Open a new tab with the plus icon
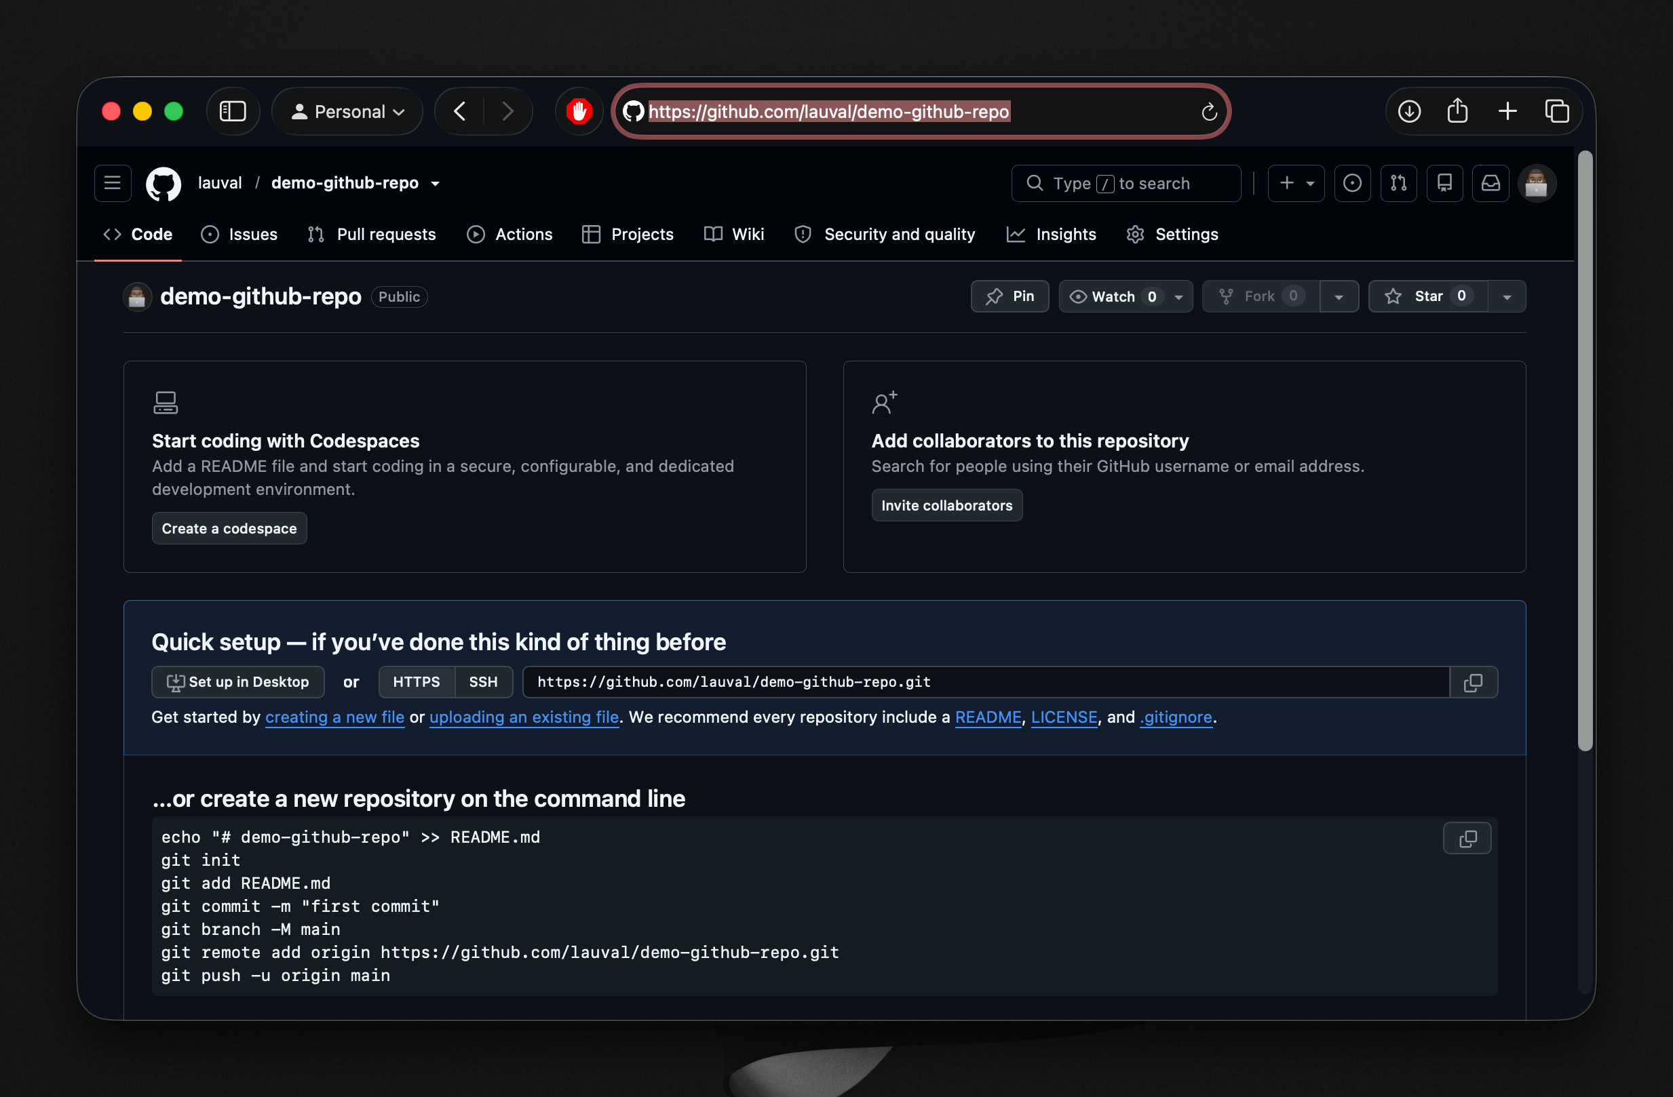This screenshot has height=1097, width=1673. coord(1507,112)
